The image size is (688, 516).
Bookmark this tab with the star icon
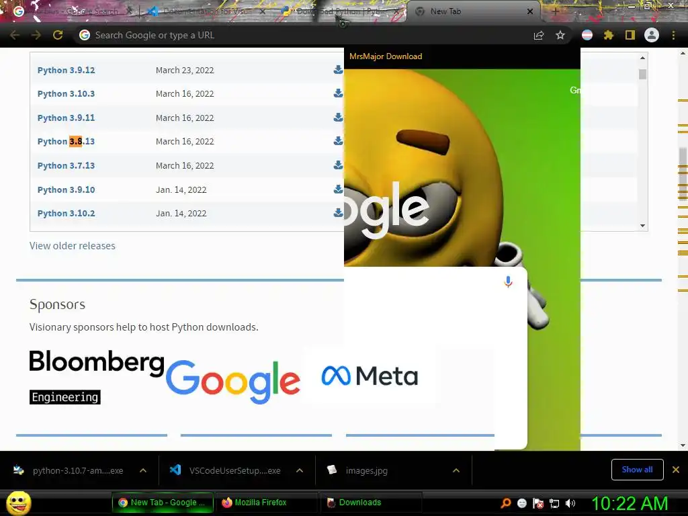(560, 35)
